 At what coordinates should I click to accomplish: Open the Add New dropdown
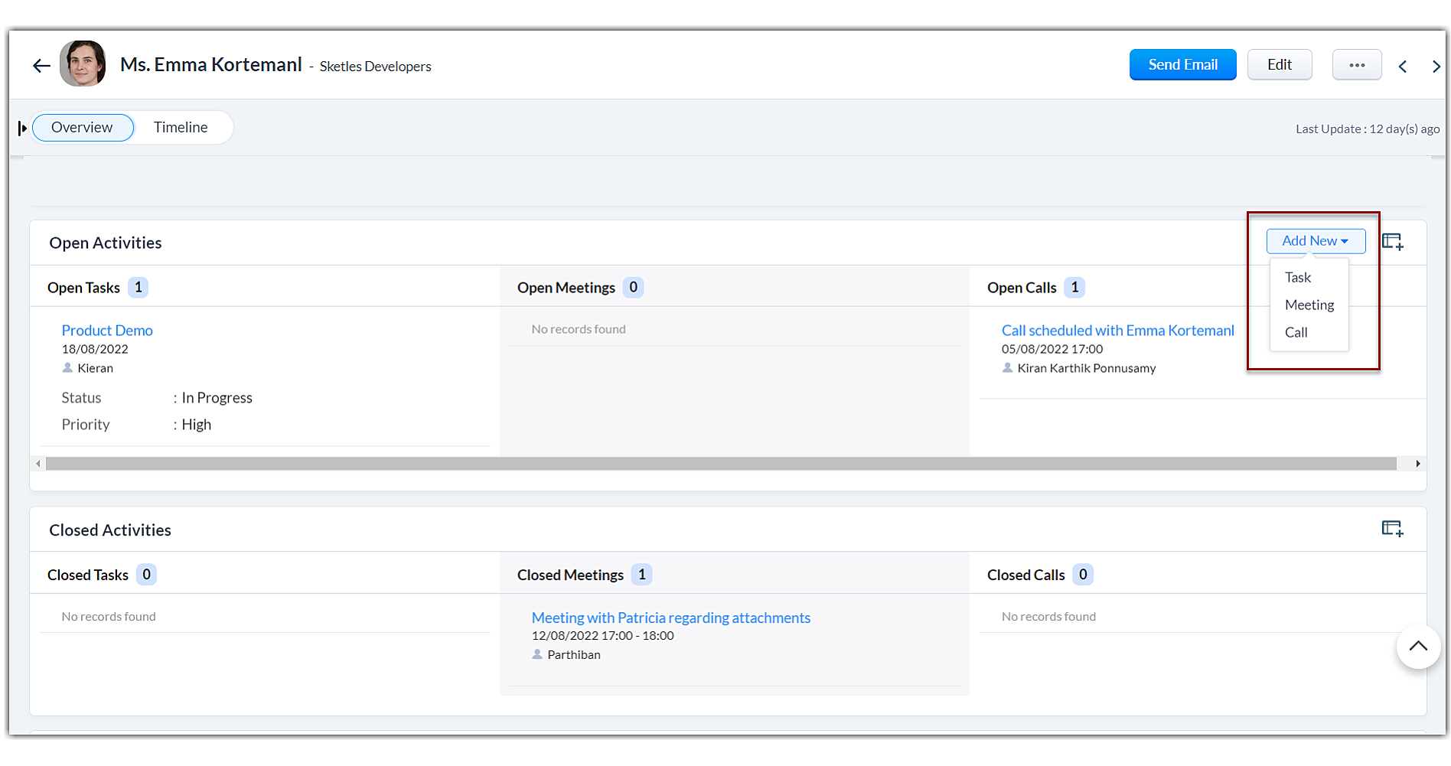[x=1315, y=241]
